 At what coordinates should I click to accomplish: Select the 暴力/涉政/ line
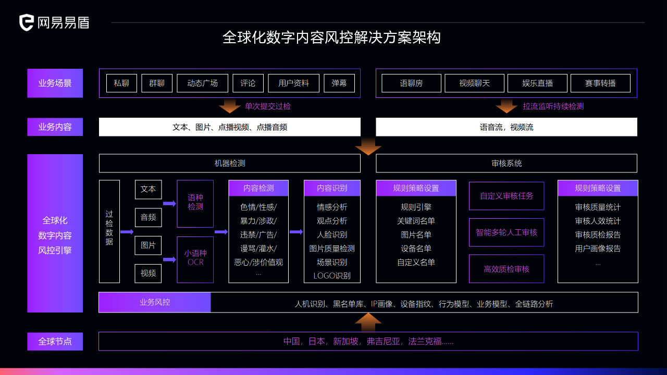click(x=258, y=221)
